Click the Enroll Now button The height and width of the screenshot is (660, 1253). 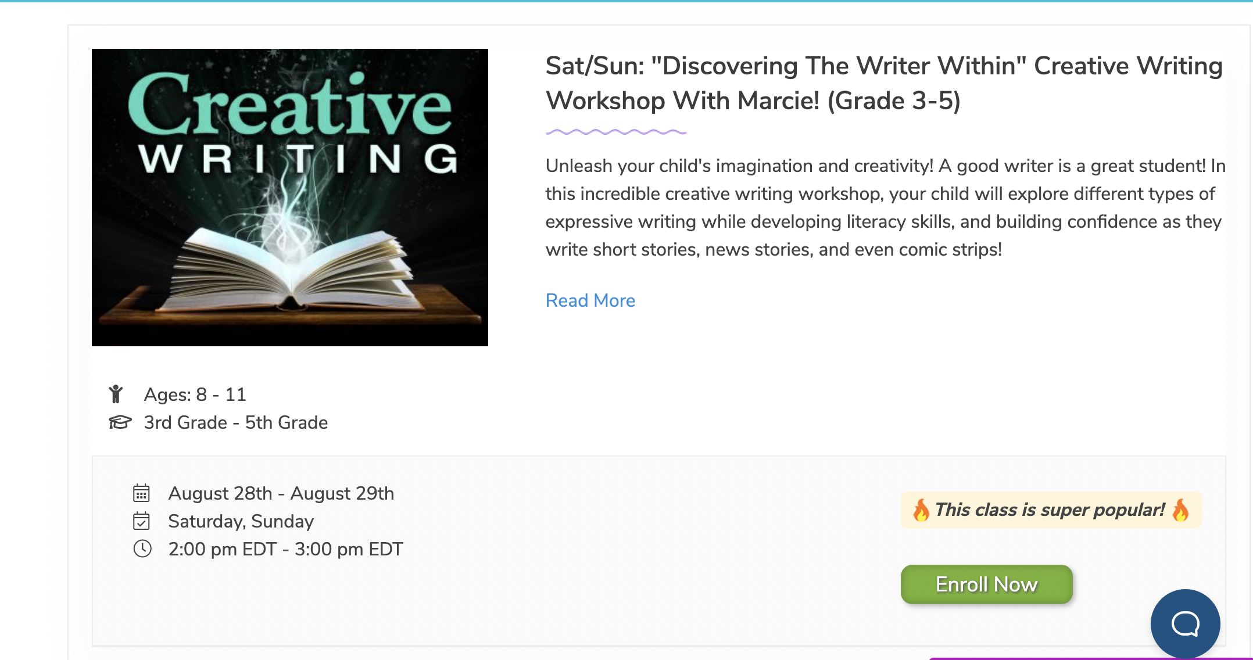(x=986, y=584)
